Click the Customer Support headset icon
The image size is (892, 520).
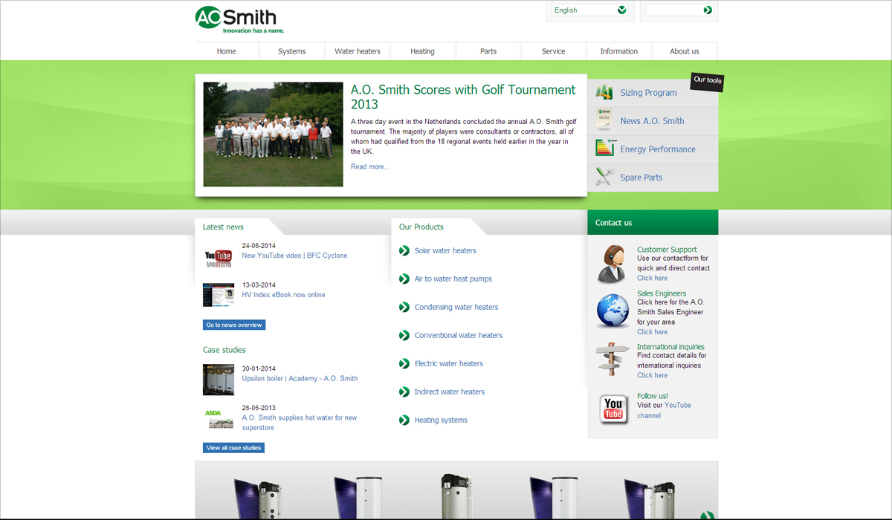tap(613, 264)
